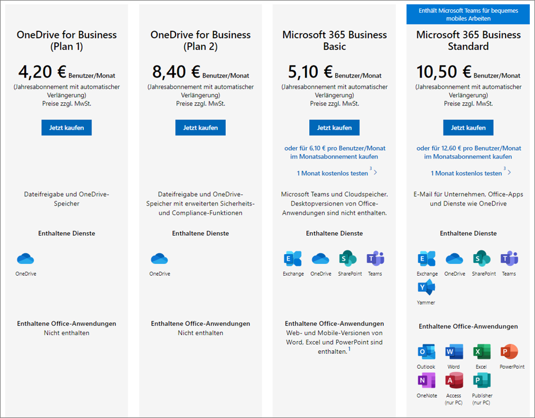Choose the 6,10 € monthly subscription link

pos(335,152)
